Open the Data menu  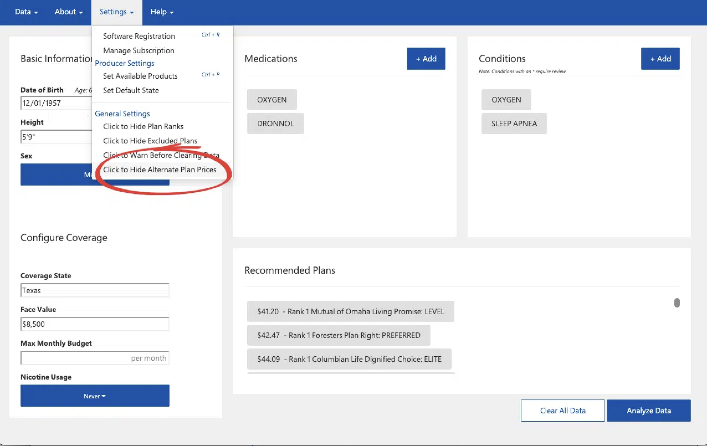[26, 12]
